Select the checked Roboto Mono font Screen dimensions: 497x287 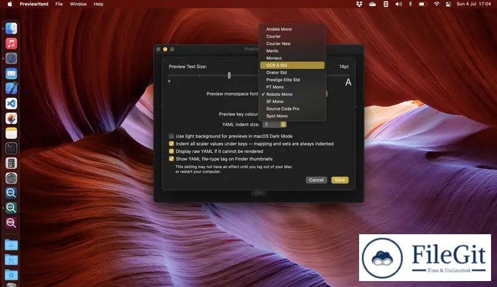pyautogui.click(x=292, y=94)
